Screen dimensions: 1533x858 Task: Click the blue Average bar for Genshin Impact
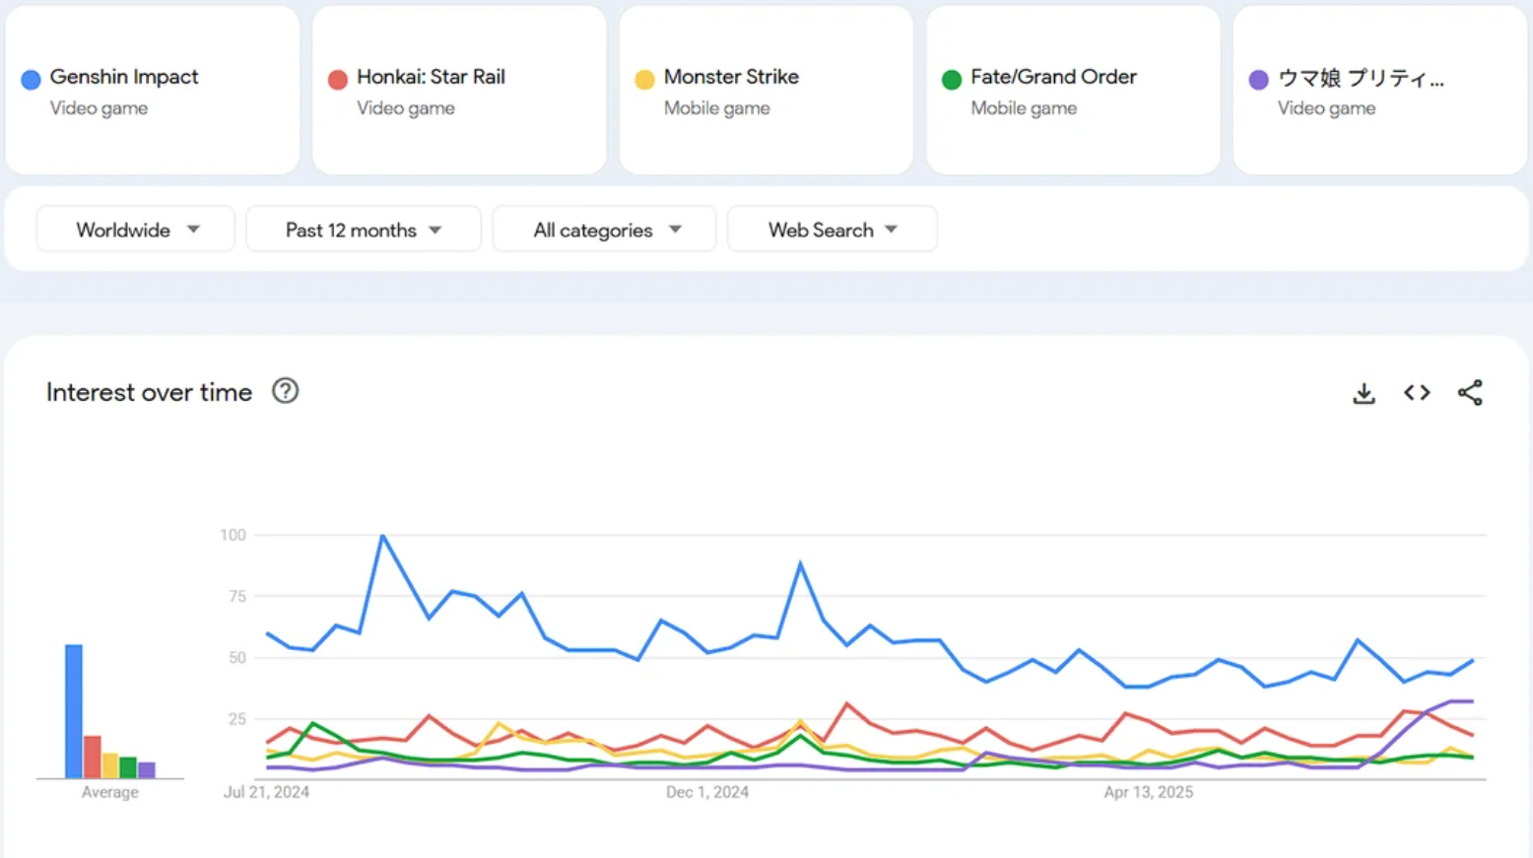71,709
